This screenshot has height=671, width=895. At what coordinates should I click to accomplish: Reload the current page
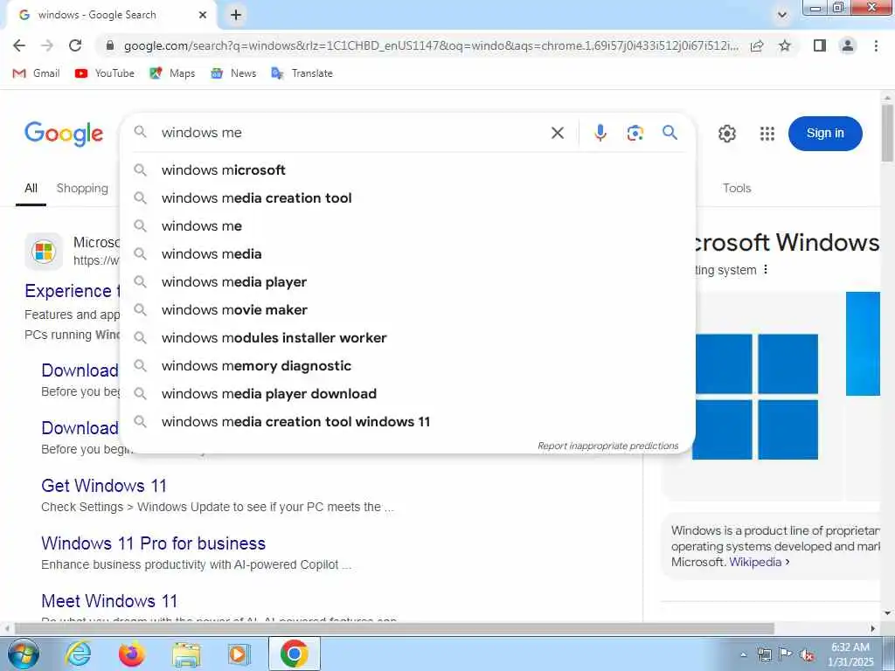point(75,45)
